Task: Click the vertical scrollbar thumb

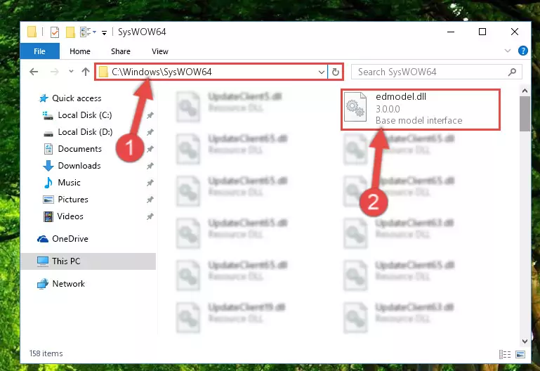Action: coord(525,114)
